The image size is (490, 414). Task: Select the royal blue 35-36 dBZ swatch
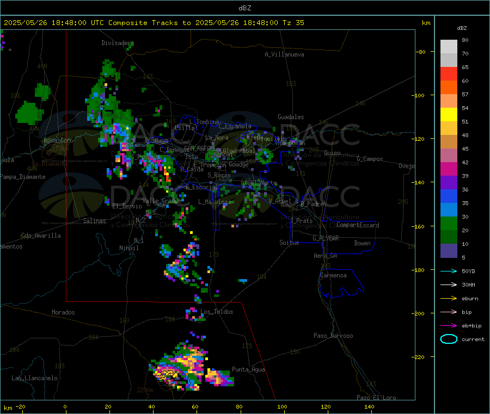click(x=449, y=196)
